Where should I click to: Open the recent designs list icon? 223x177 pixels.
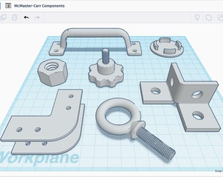pos(8,6)
